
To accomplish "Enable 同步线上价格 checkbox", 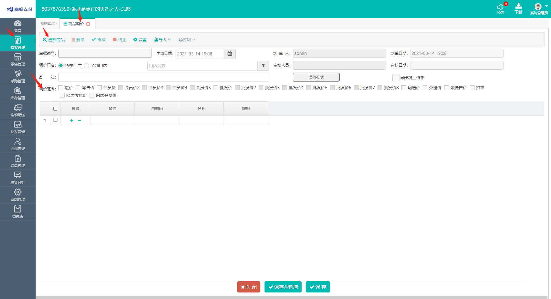I will point(396,78).
